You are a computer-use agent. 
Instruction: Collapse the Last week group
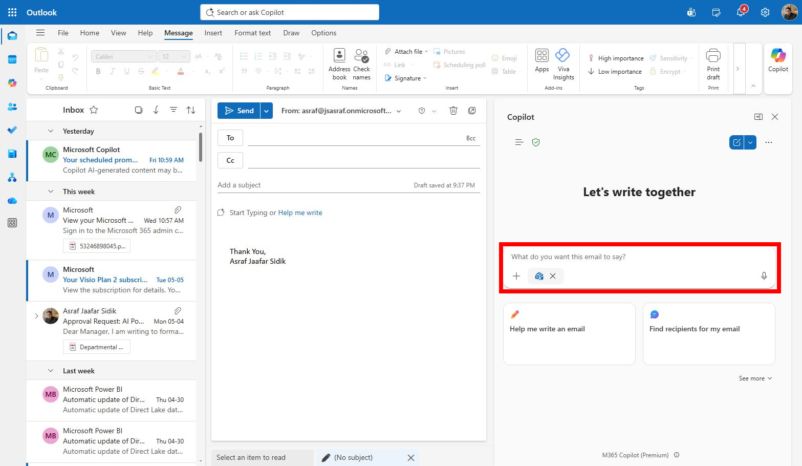51,371
